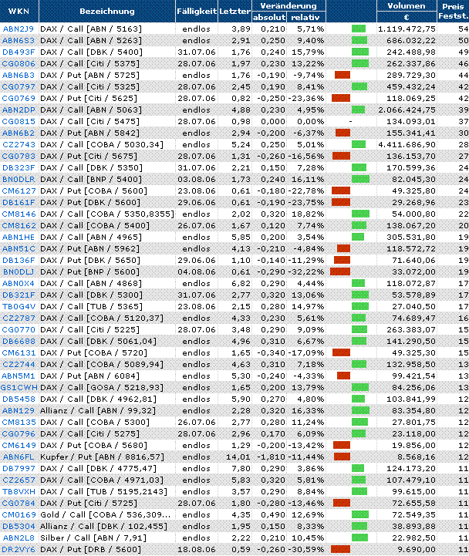469x556 pixels.
Task: Click the ABN51C WKN link
Action: pos(19,248)
